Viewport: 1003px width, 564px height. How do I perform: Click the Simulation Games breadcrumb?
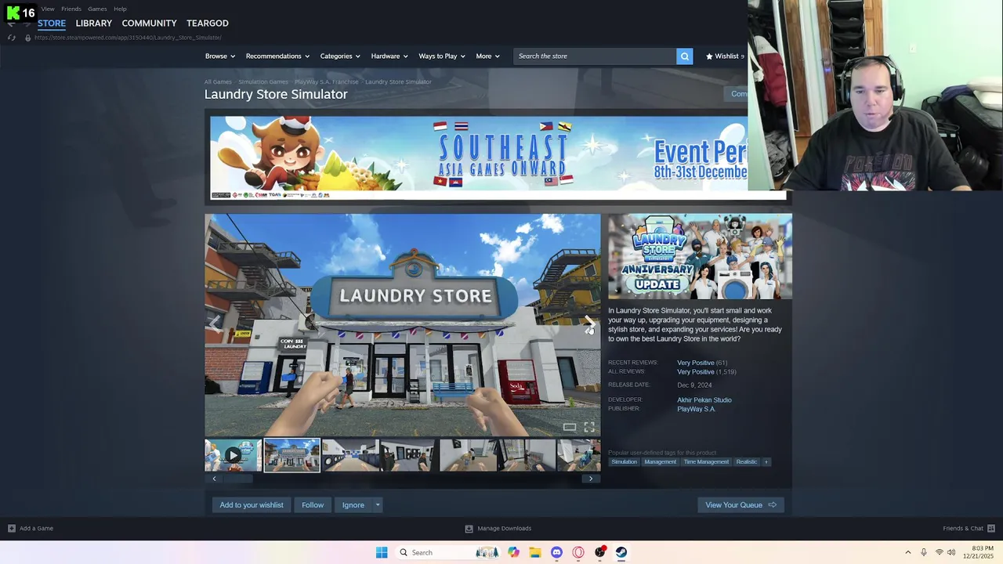(263, 82)
